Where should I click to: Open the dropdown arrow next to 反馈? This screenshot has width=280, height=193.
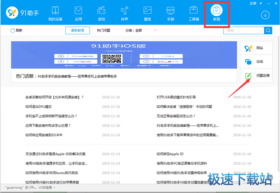pyautogui.click(x=261, y=3)
